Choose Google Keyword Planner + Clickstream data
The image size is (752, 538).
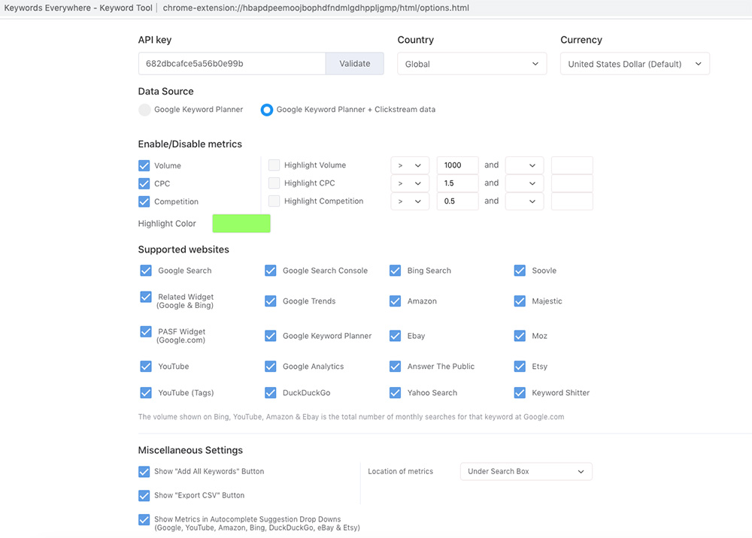(266, 110)
